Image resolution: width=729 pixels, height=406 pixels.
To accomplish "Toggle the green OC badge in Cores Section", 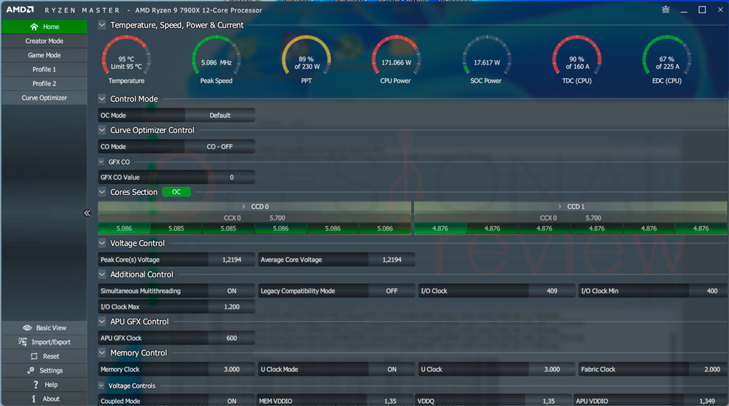I will pos(176,192).
